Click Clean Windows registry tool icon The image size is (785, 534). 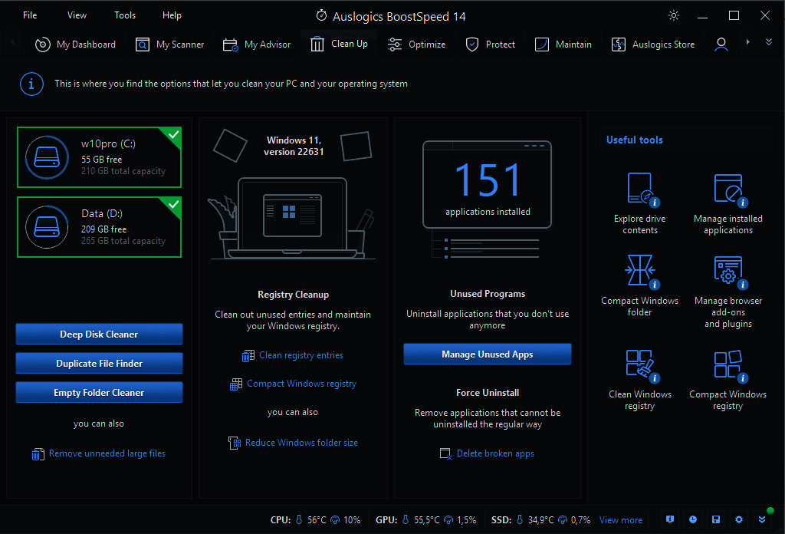[x=639, y=368]
